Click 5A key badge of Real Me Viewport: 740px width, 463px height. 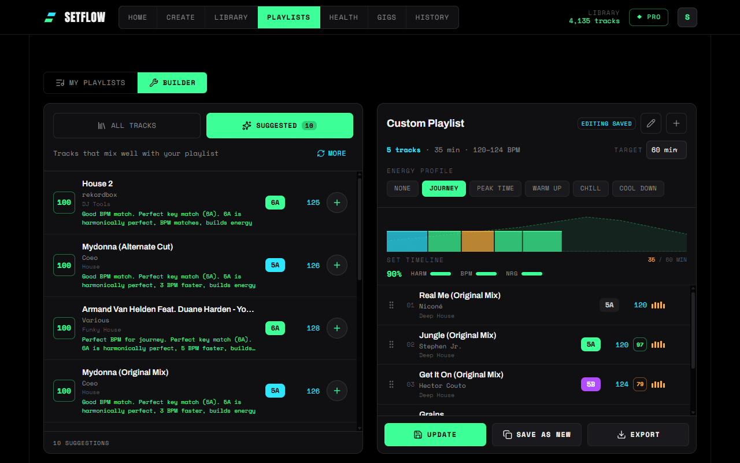tap(609, 305)
